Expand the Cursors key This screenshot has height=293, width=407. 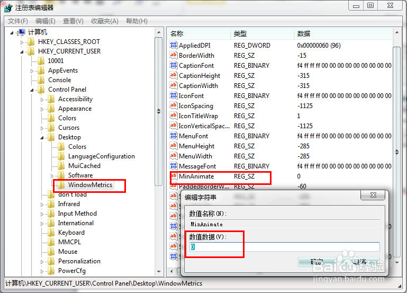click(42, 128)
